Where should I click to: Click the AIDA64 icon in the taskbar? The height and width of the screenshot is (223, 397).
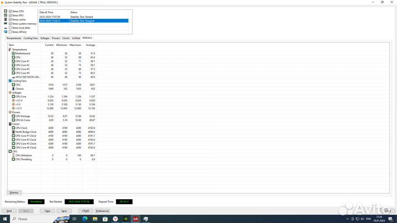click(135, 219)
